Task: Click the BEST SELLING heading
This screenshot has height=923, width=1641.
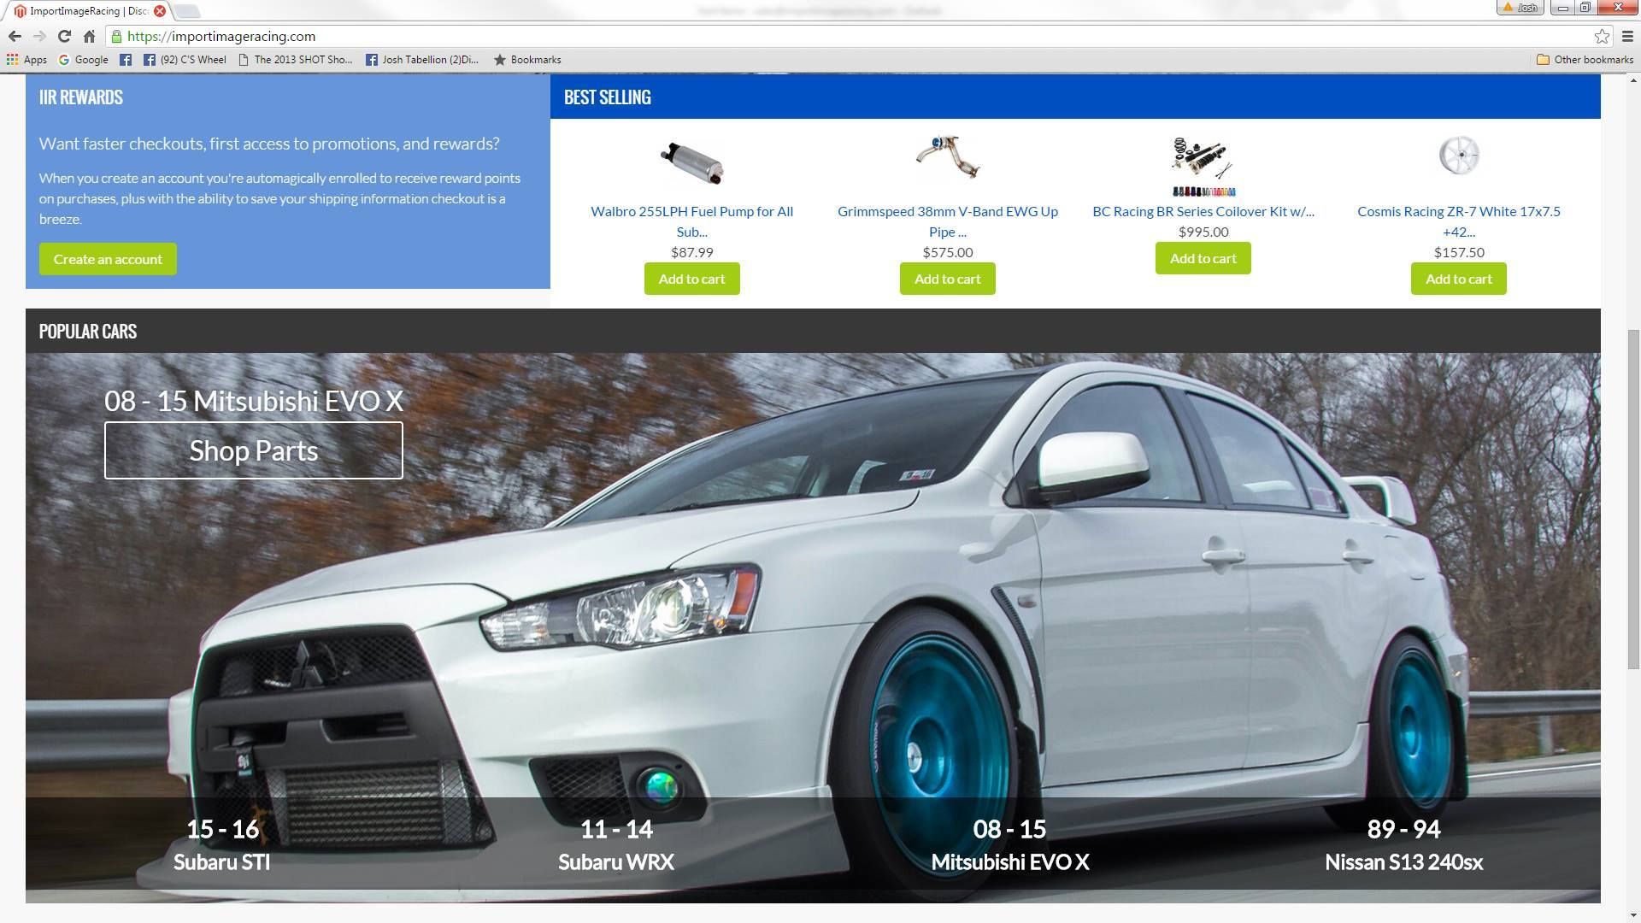Action: tap(607, 97)
